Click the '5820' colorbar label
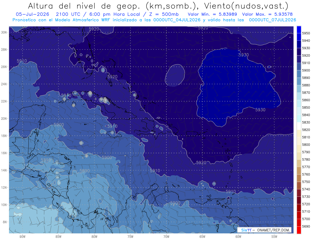This screenshot has width=311, height=240. point(306,130)
